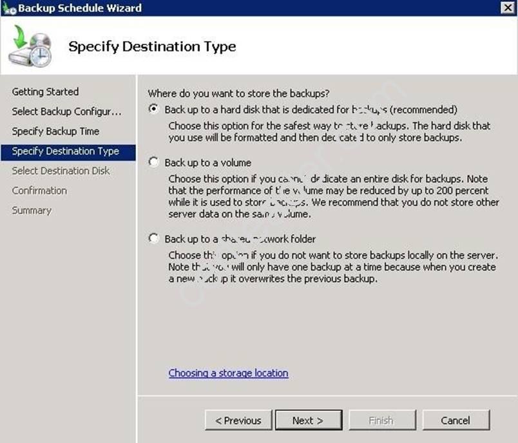The height and width of the screenshot is (443, 518).
Task: Go to the Getting Started step
Action: click(x=45, y=92)
